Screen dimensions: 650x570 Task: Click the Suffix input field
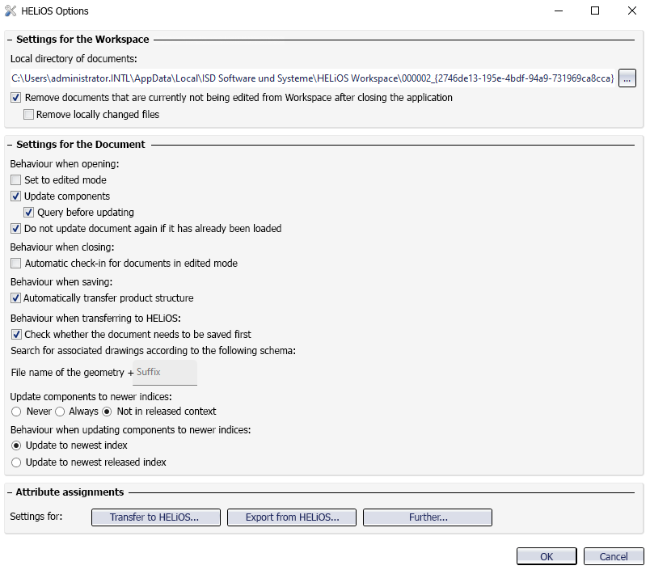tap(165, 372)
